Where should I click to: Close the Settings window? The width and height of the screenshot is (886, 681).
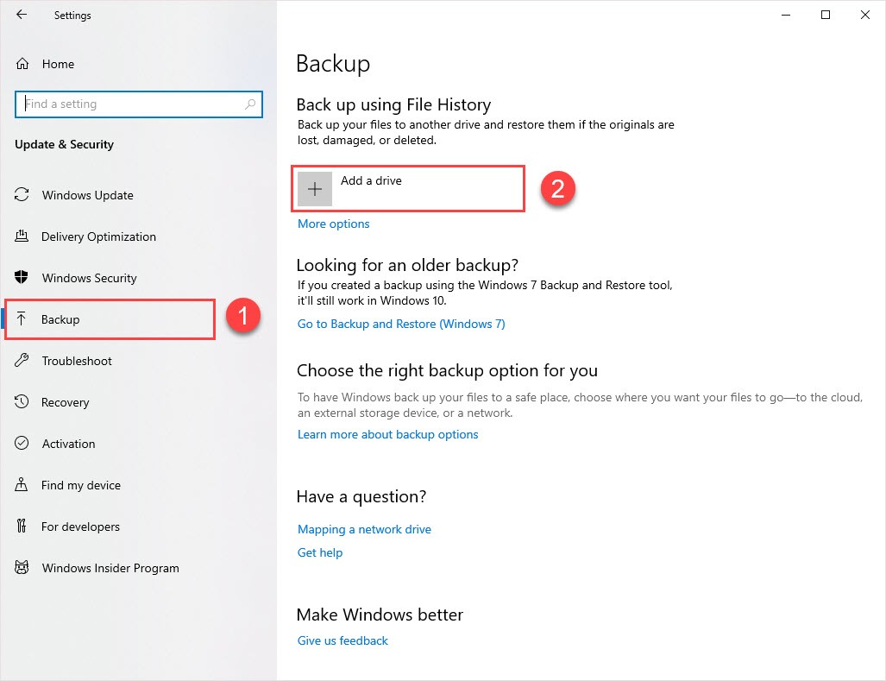[x=864, y=15]
